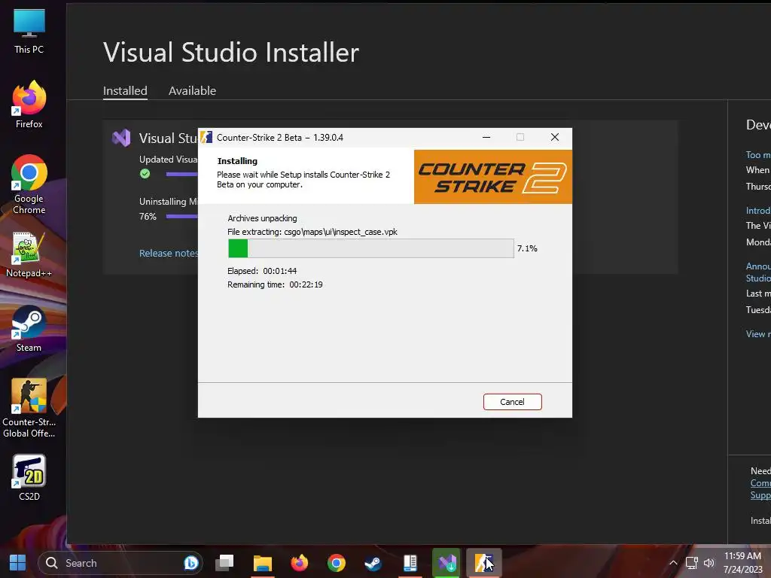Switch to Installed tab in Visual Studio Installer
771x578 pixels.
point(125,91)
